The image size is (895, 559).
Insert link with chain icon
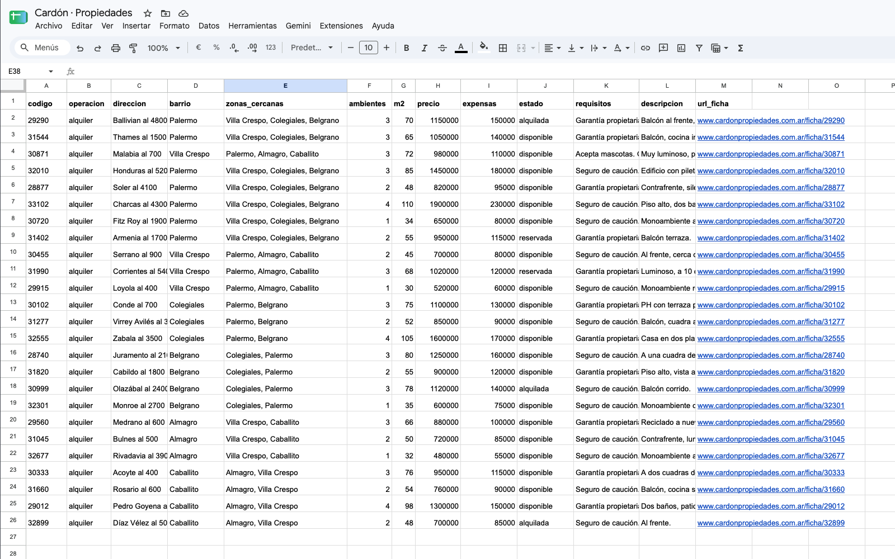tap(646, 48)
